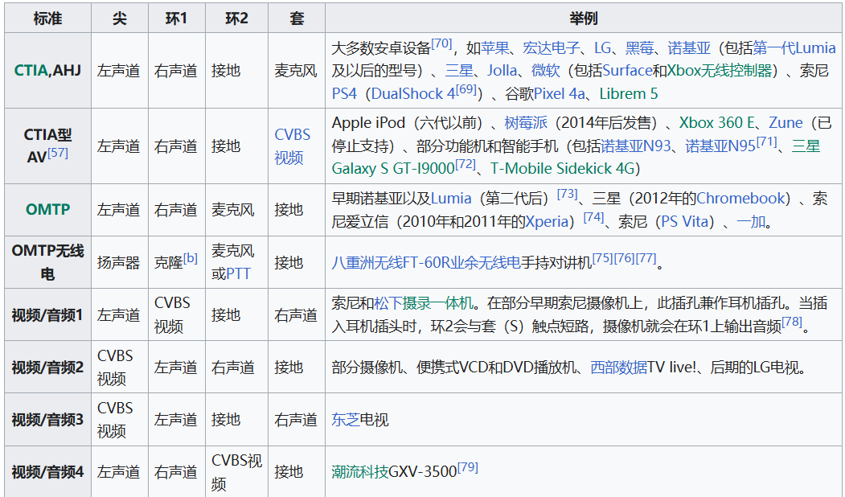Open the CVBS视频 link in CTIA型AV row

point(292,146)
